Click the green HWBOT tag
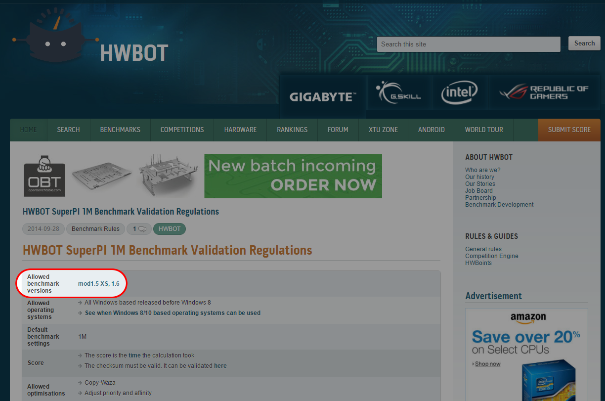 pyautogui.click(x=170, y=229)
